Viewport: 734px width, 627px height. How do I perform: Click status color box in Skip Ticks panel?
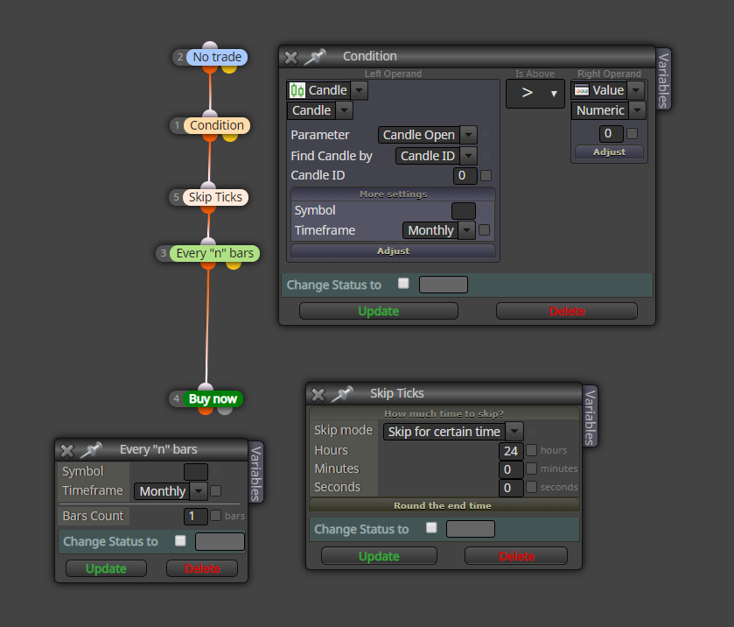click(471, 529)
